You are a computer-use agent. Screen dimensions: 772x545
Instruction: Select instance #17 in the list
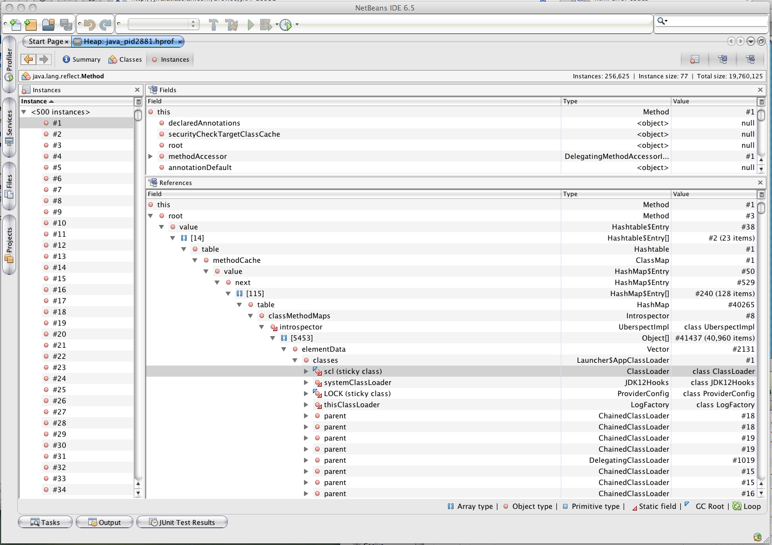tap(59, 301)
